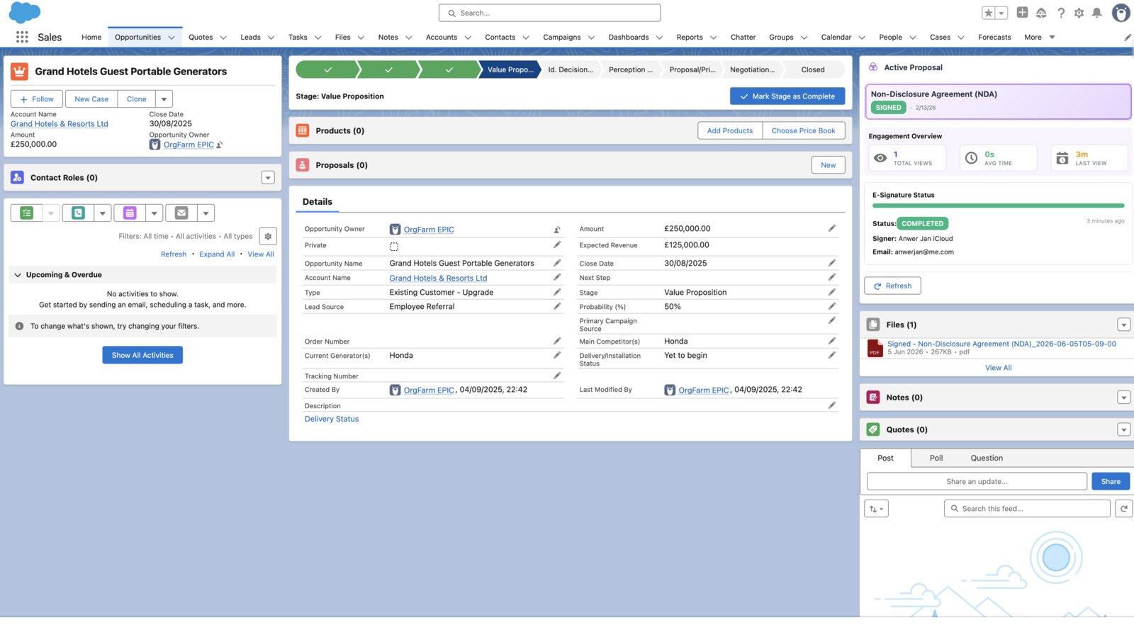This screenshot has height=625, width=1134.
Task: Go to the Home tab
Action: click(91, 38)
